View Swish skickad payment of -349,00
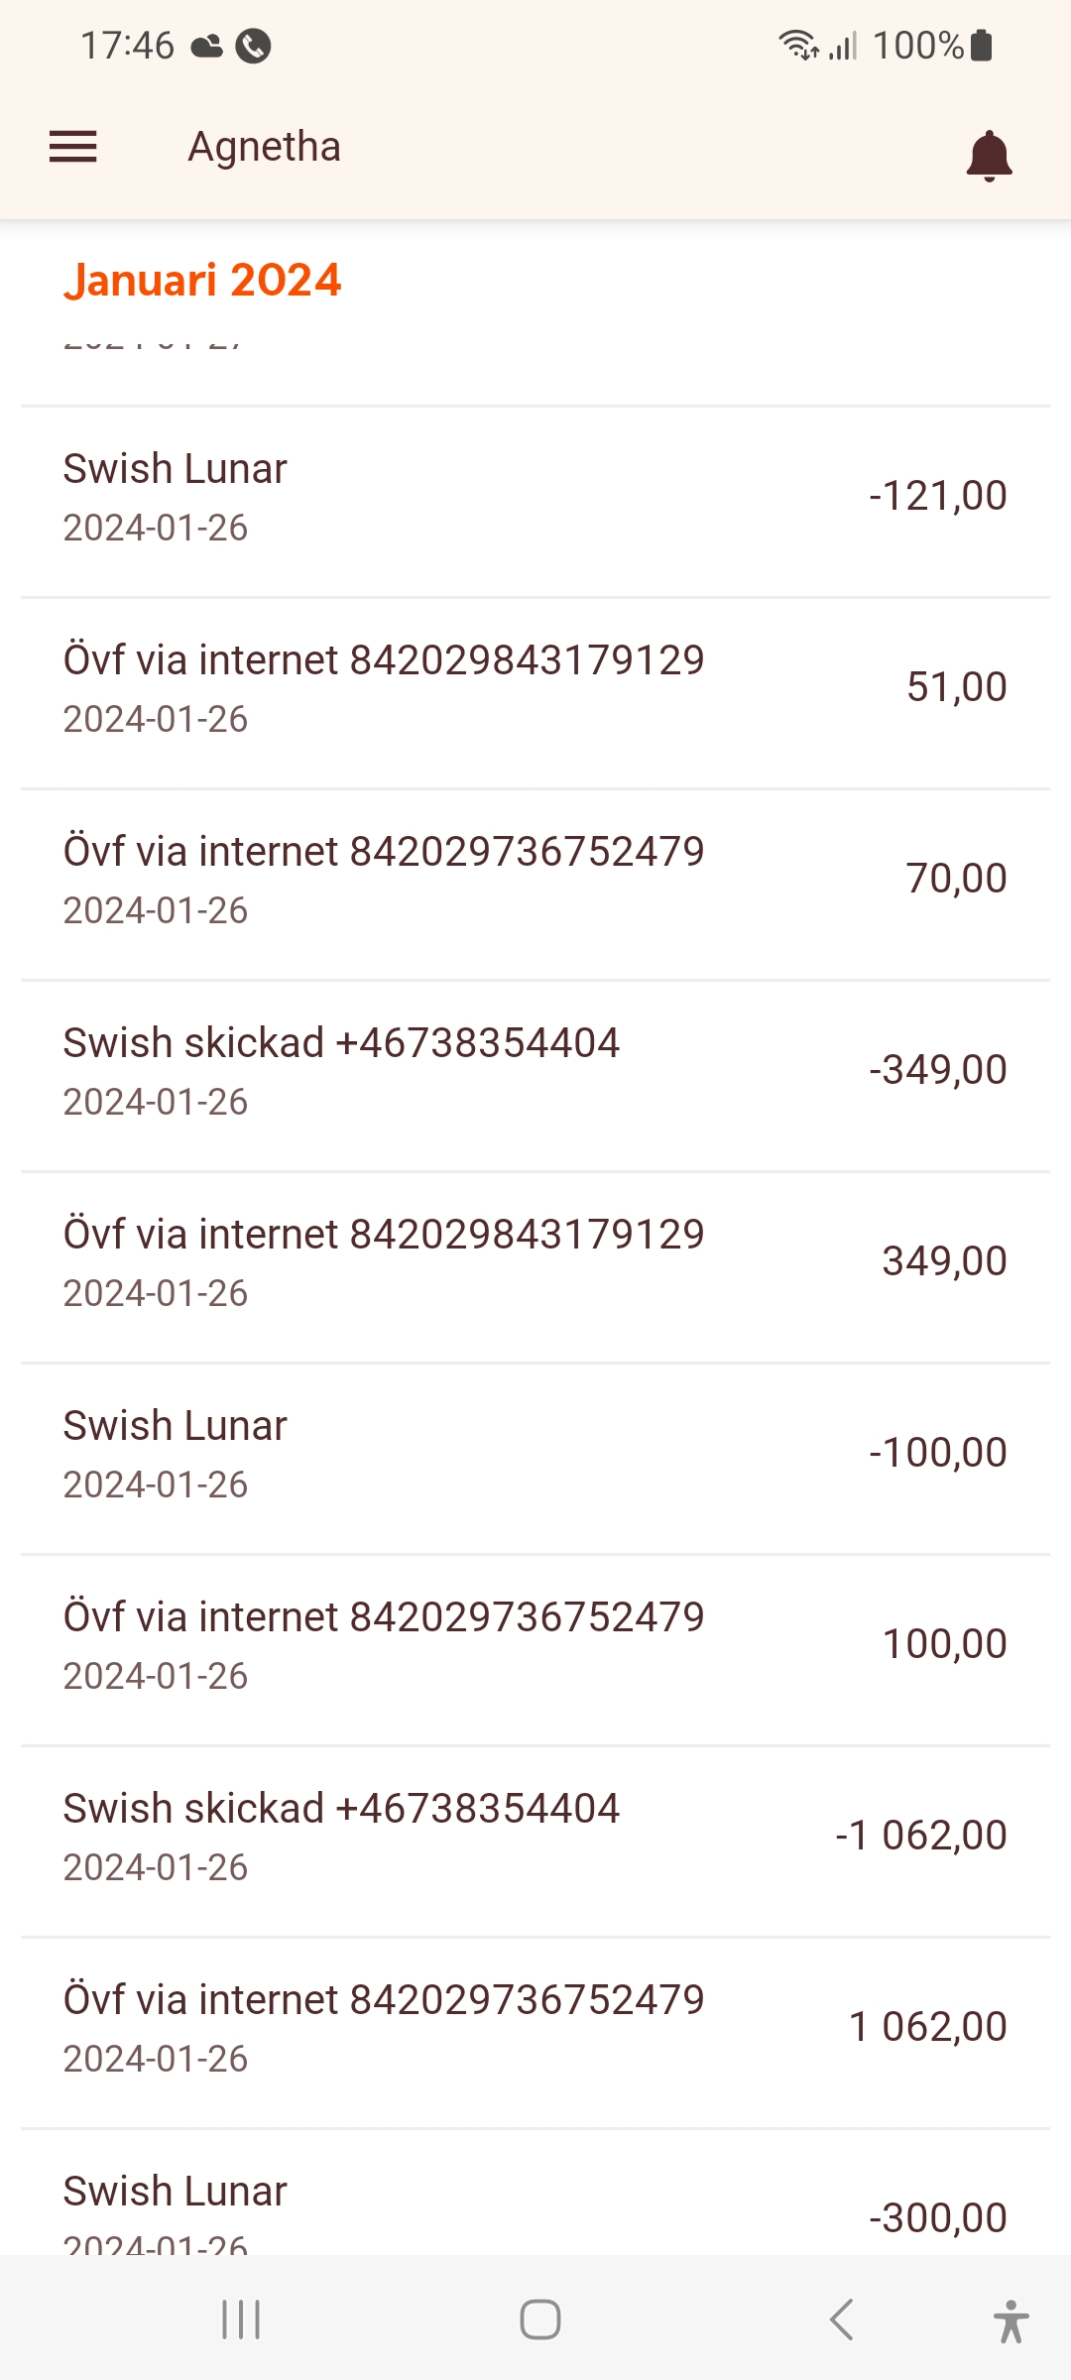Viewport: 1071px width, 2380px height. click(x=535, y=1071)
